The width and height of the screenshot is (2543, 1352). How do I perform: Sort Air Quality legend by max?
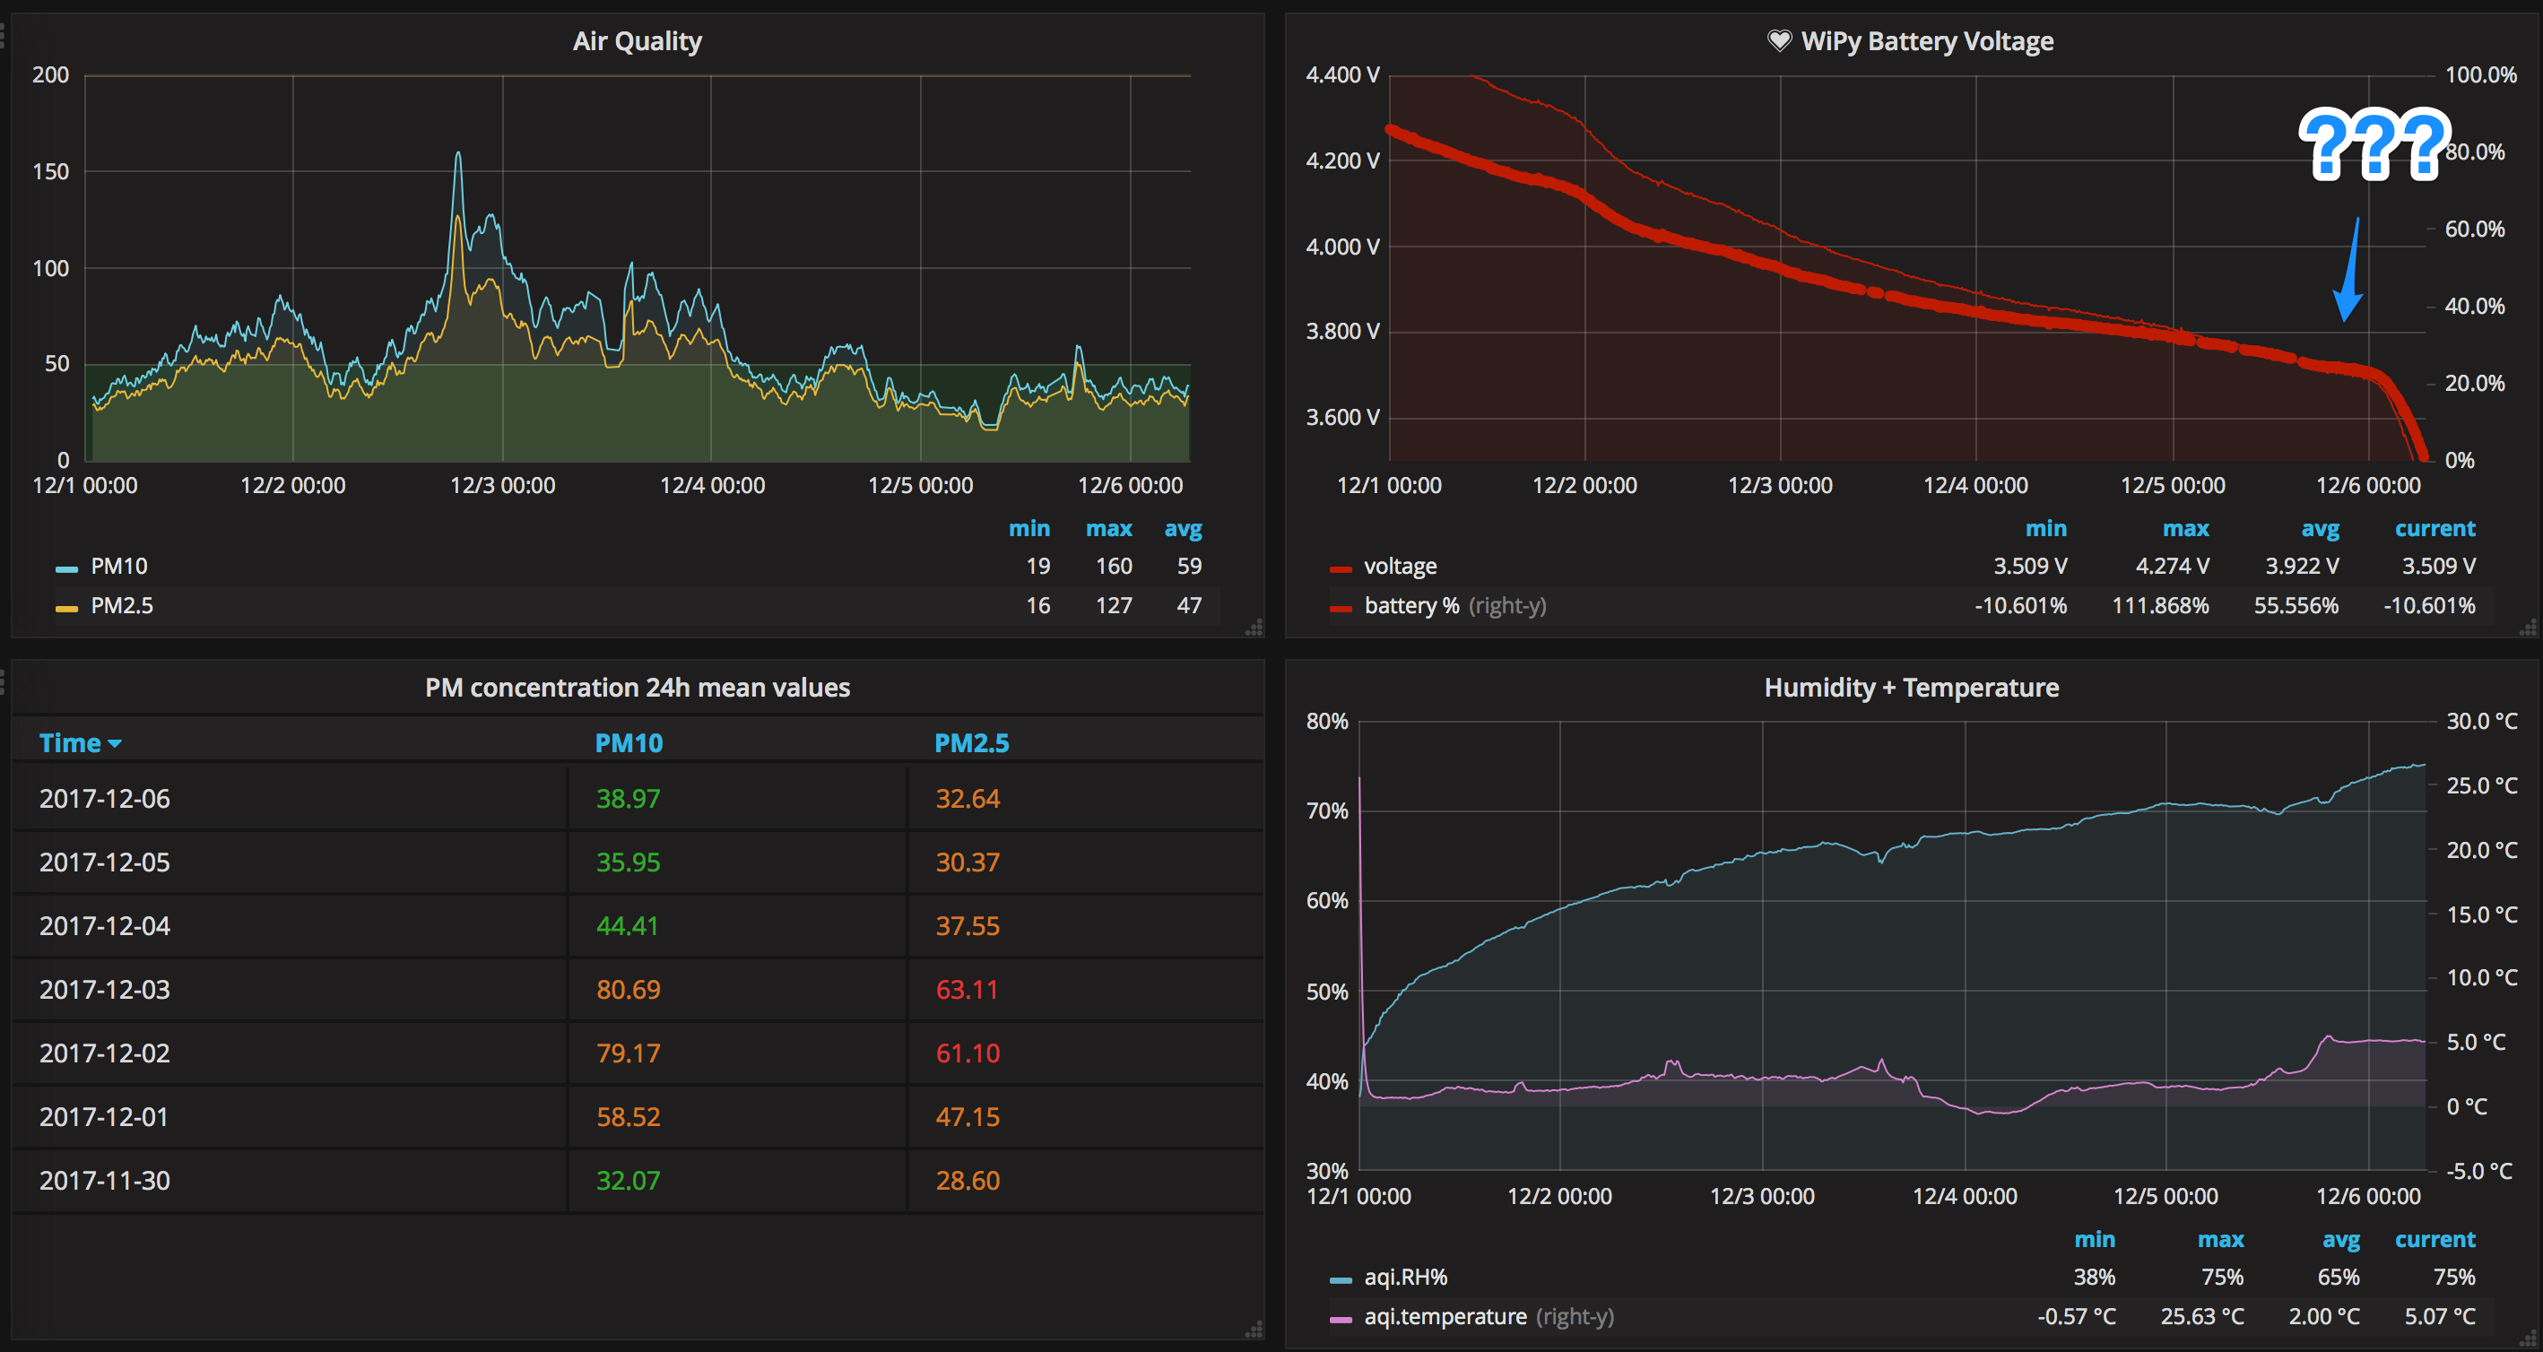[x=1108, y=529]
